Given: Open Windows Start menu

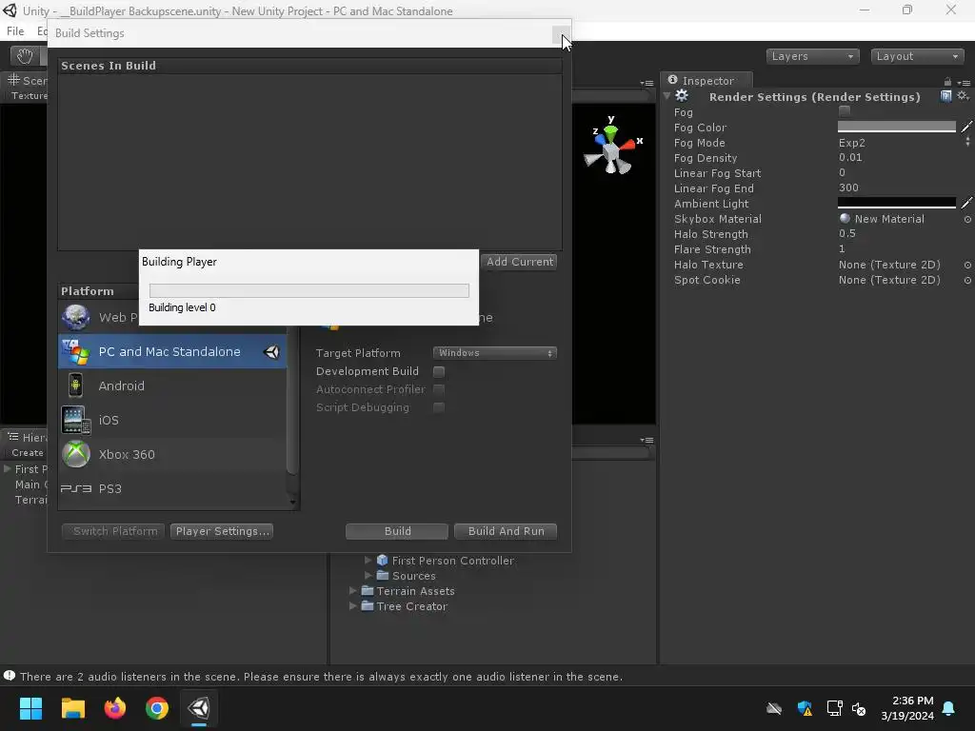Looking at the screenshot, I should [30, 708].
